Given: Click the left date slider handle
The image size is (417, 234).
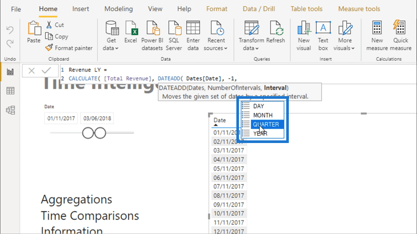Looking at the screenshot, I should click(x=88, y=133).
